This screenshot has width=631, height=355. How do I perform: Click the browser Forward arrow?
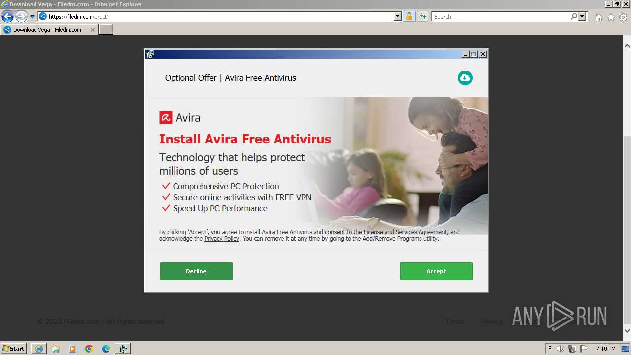pos(21,17)
